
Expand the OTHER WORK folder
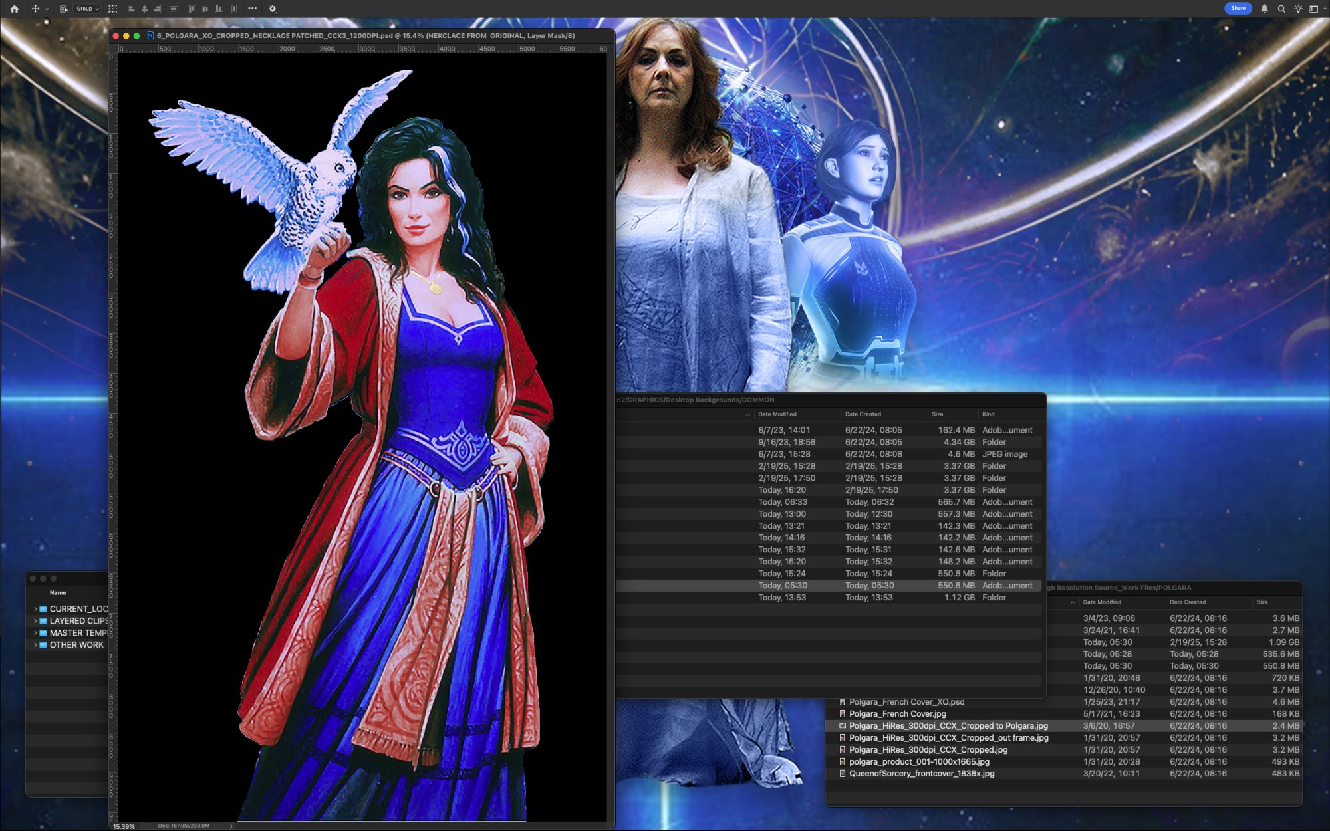click(35, 644)
